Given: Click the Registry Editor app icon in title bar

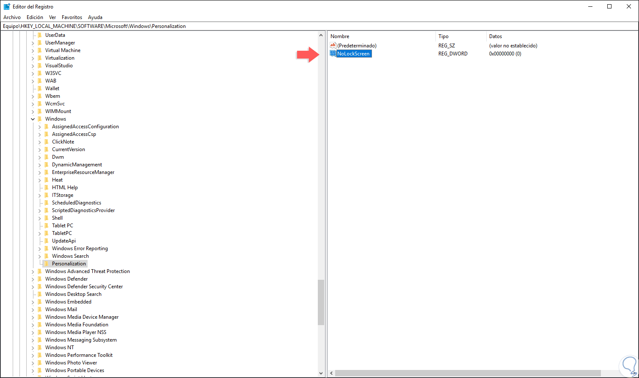Looking at the screenshot, I should (x=7, y=6).
